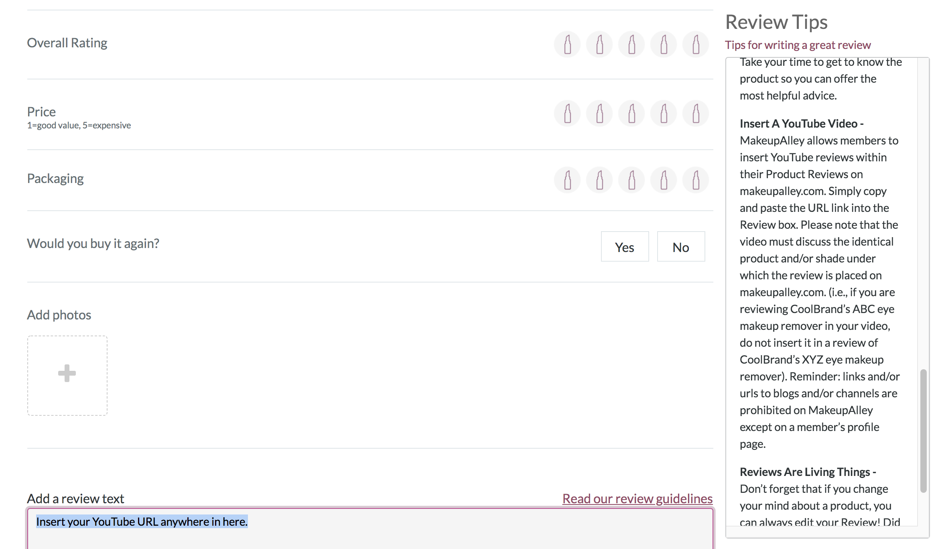Give Overall Rating one lipstick
This screenshot has width=938, height=549.
tap(567, 44)
